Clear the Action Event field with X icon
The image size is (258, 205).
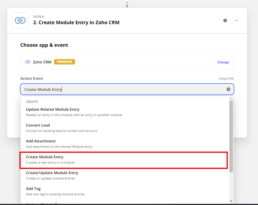point(228,89)
